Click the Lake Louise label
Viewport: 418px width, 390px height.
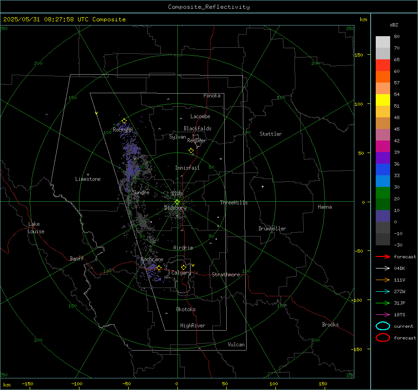(x=36, y=228)
